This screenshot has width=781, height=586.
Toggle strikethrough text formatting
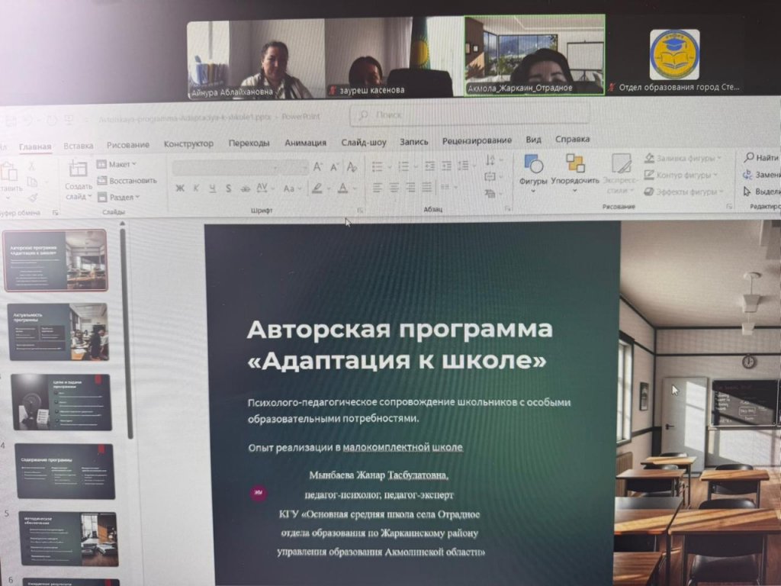point(245,188)
